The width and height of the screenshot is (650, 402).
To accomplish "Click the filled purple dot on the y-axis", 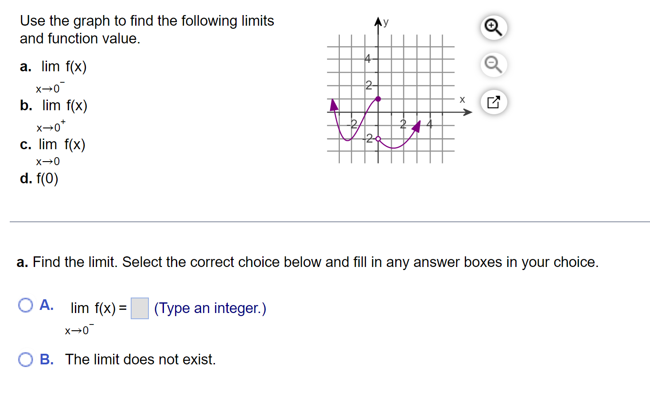I will (x=378, y=99).
